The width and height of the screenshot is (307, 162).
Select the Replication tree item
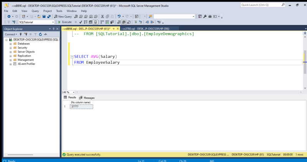coord(24,56)
